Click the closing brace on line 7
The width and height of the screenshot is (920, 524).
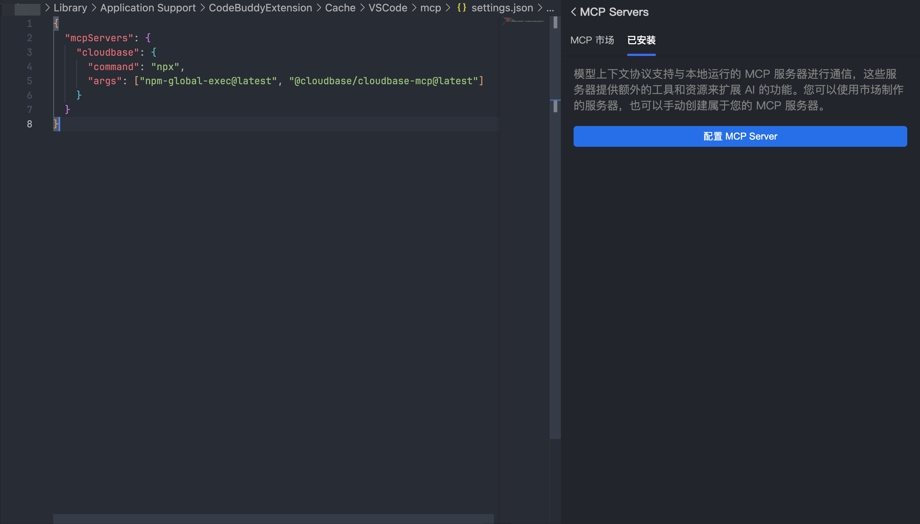tap(68, 109)
